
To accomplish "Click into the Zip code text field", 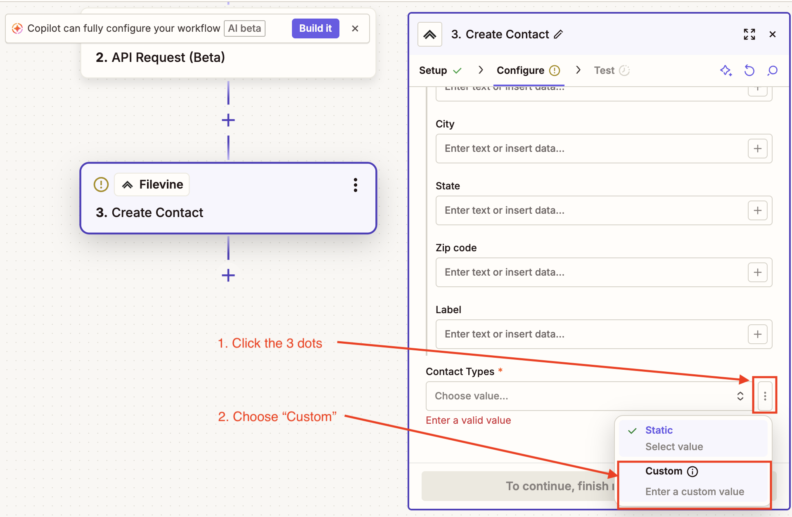I will (x=578, y=272).
